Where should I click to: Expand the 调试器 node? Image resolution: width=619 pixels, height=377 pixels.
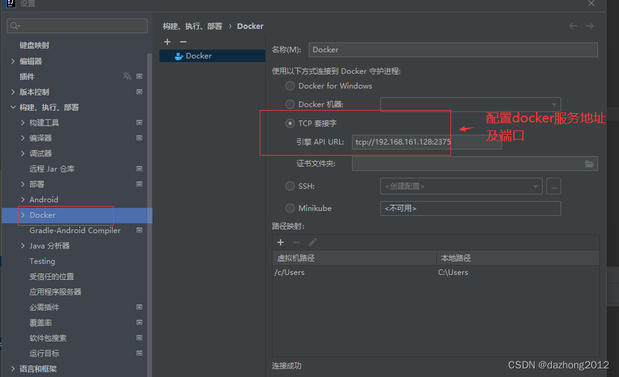pyautogui.click(x=23, y=154)
